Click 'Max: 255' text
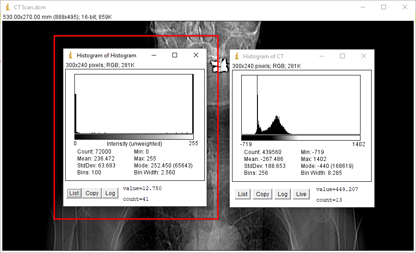This screenshot has width=416, height=253. (x=145, y=159)
